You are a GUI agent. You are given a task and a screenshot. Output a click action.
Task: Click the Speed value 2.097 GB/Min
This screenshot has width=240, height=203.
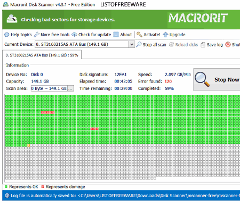178,75
